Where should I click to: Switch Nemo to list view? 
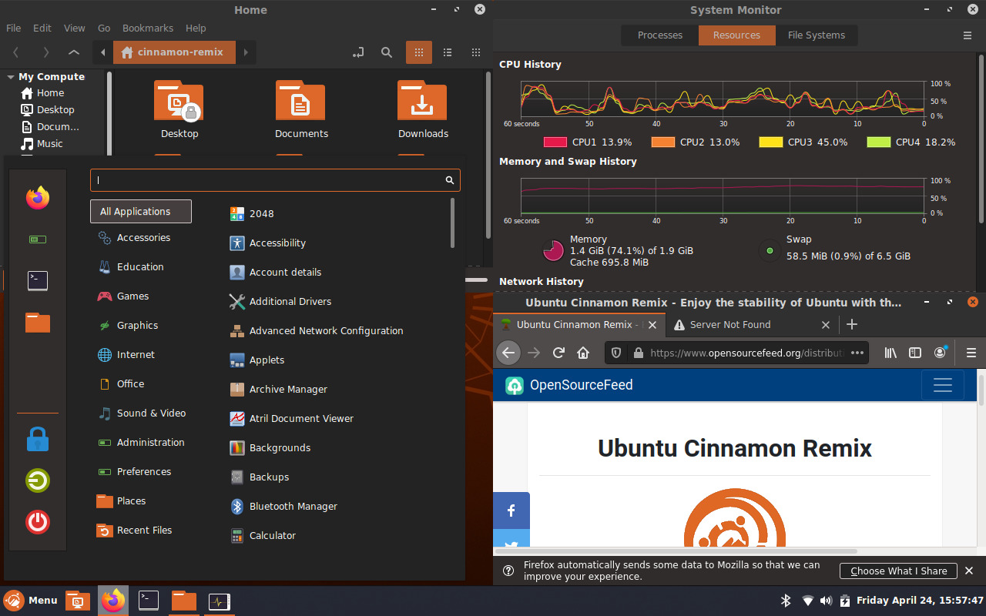(448, 52)
